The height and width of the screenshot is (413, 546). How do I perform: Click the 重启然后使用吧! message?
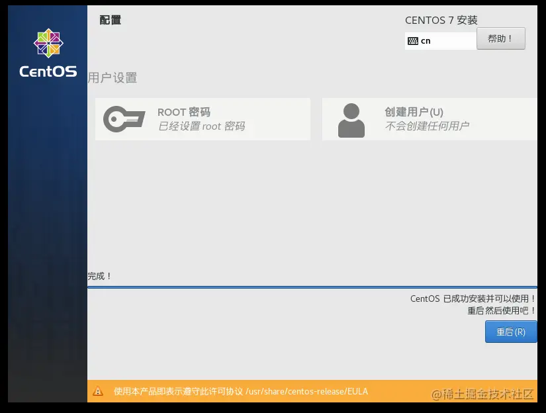tap(502, 310)
